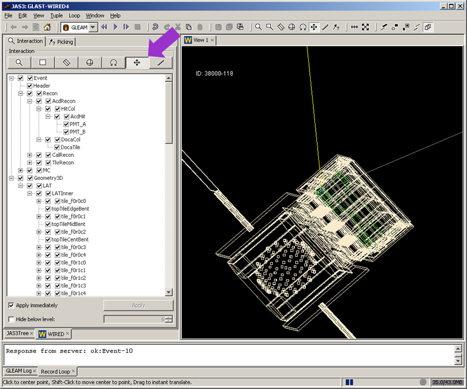This screenshot has height=389, width=467.
Task: Click the Fit to window icon
Action: point(366,27)
